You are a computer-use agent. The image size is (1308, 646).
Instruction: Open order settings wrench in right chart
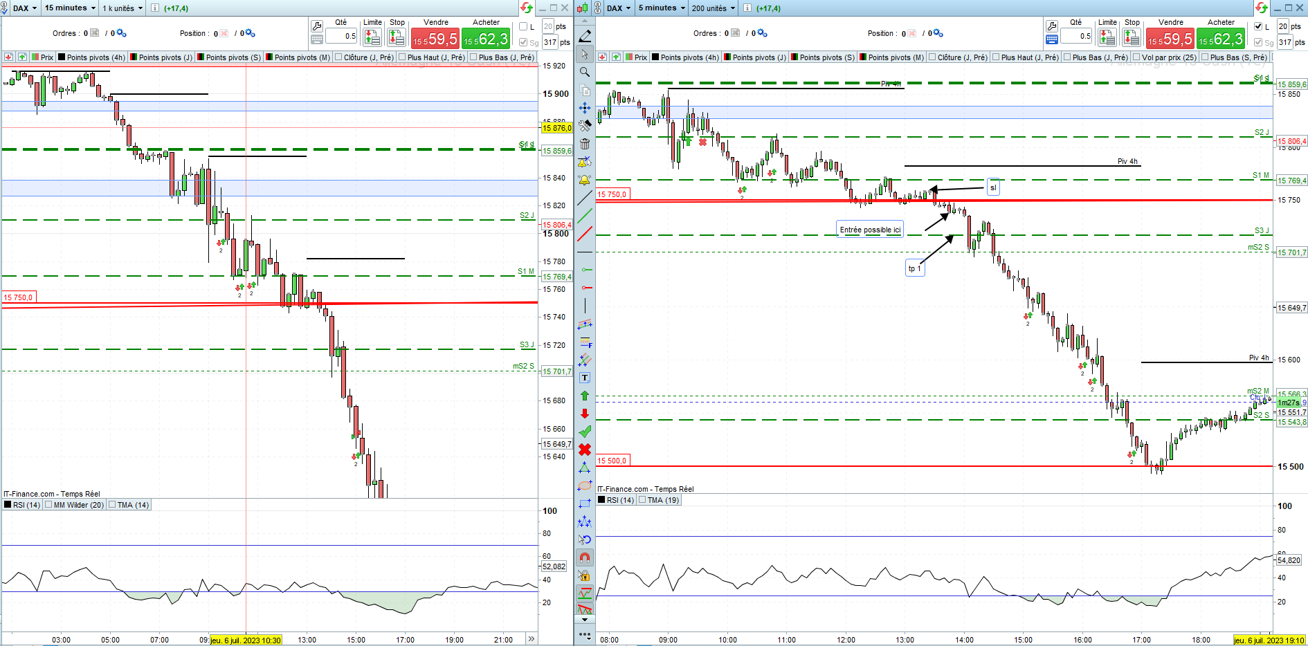tap(1052, 26)
